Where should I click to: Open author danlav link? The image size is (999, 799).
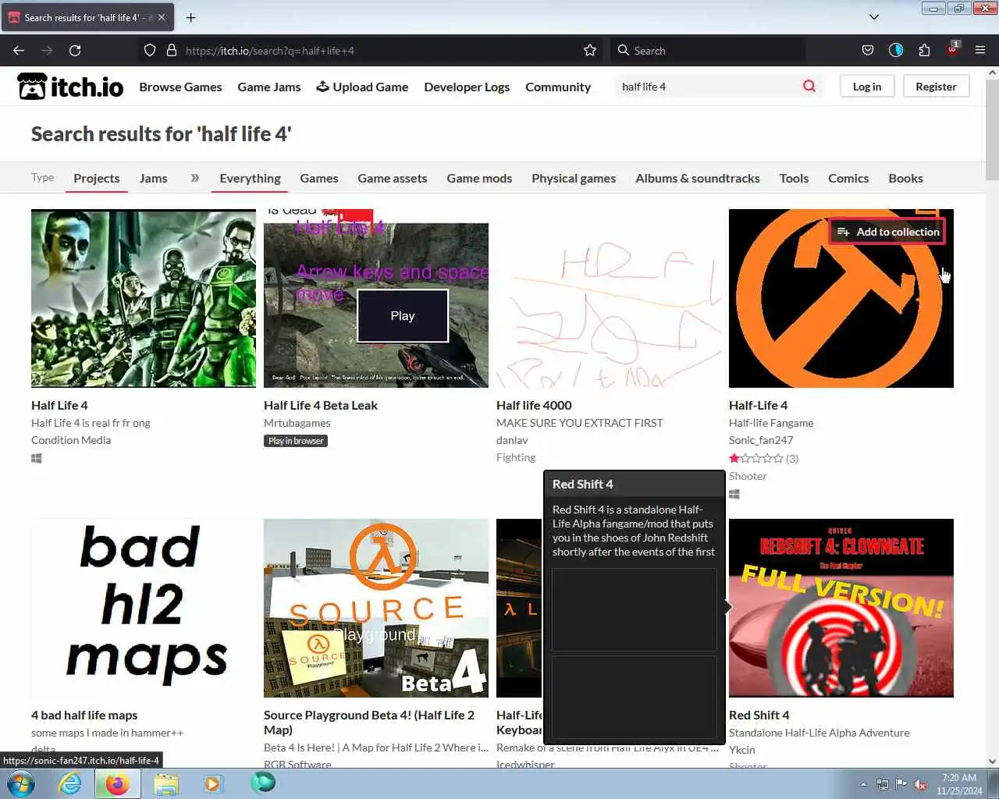(x=512, y=440)
